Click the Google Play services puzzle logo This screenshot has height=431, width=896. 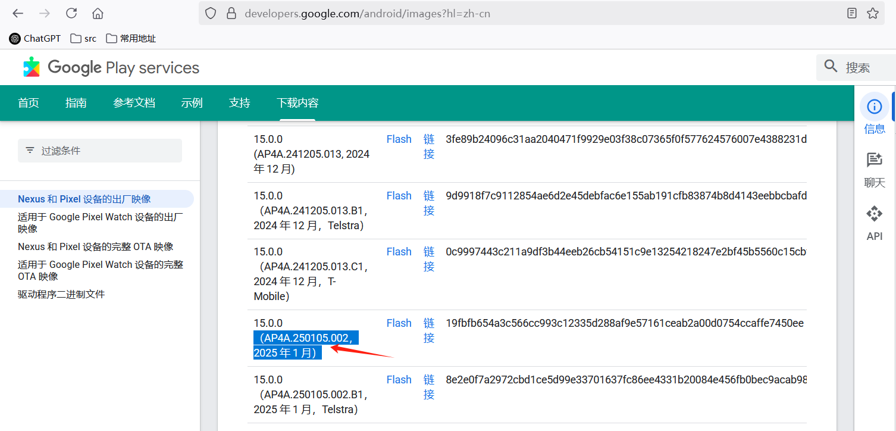32,67
